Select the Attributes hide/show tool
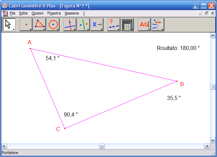Screen dimensions: 217x157 click(x=158, y=24)
